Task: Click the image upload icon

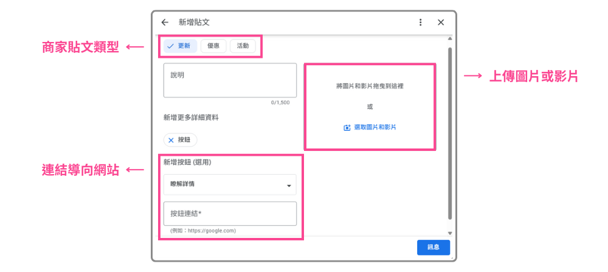Action: [x=347, y=128]
